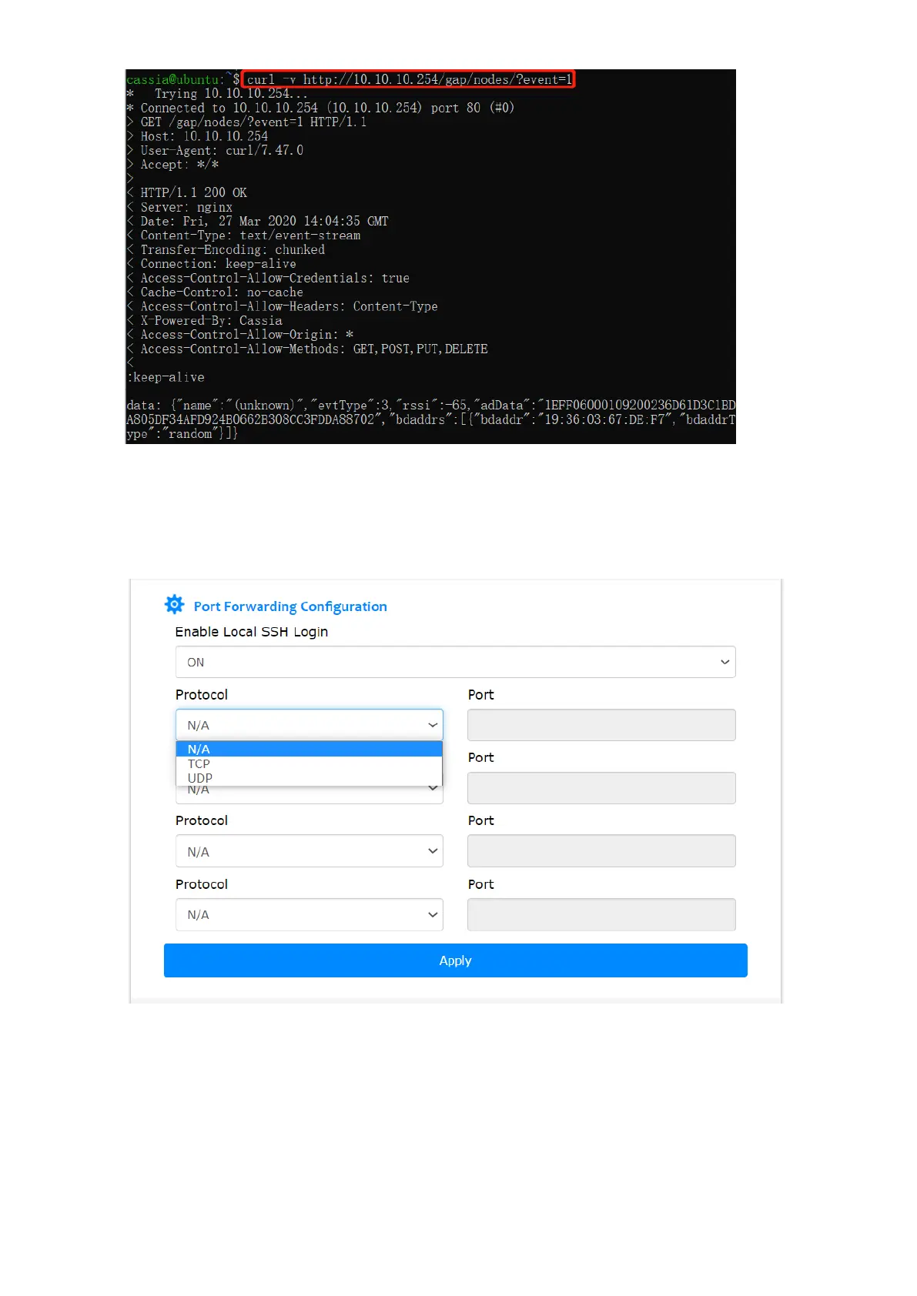This screenshot has width=917, height=1296.
Task: Click the Access-Control-Allow-Methods line
Action: pyautogui.click(x=307, y=349)
